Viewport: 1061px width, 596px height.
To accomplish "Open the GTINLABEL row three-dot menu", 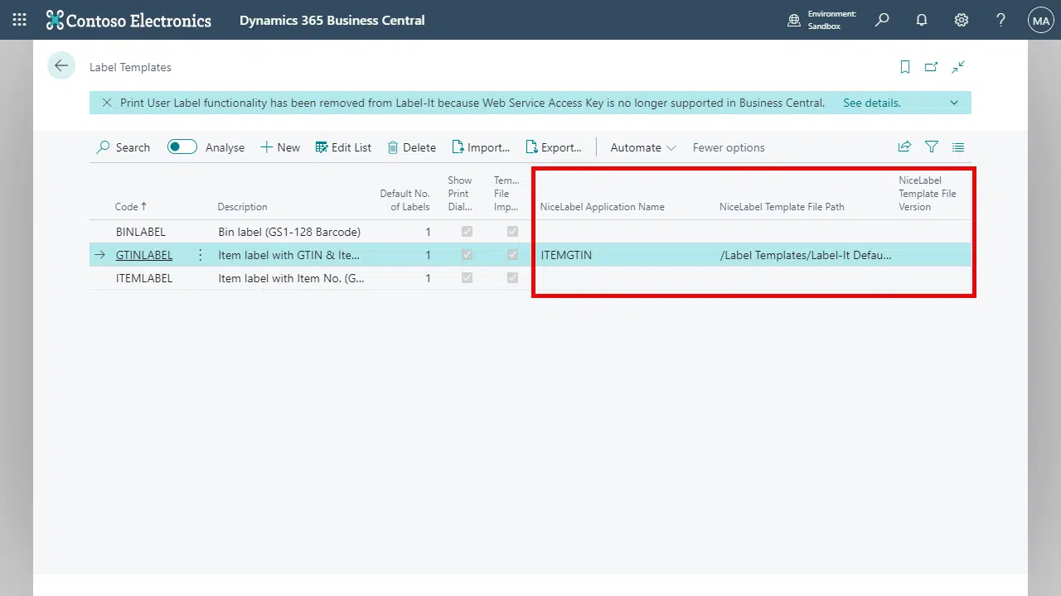I will click(x=200, y=255).
